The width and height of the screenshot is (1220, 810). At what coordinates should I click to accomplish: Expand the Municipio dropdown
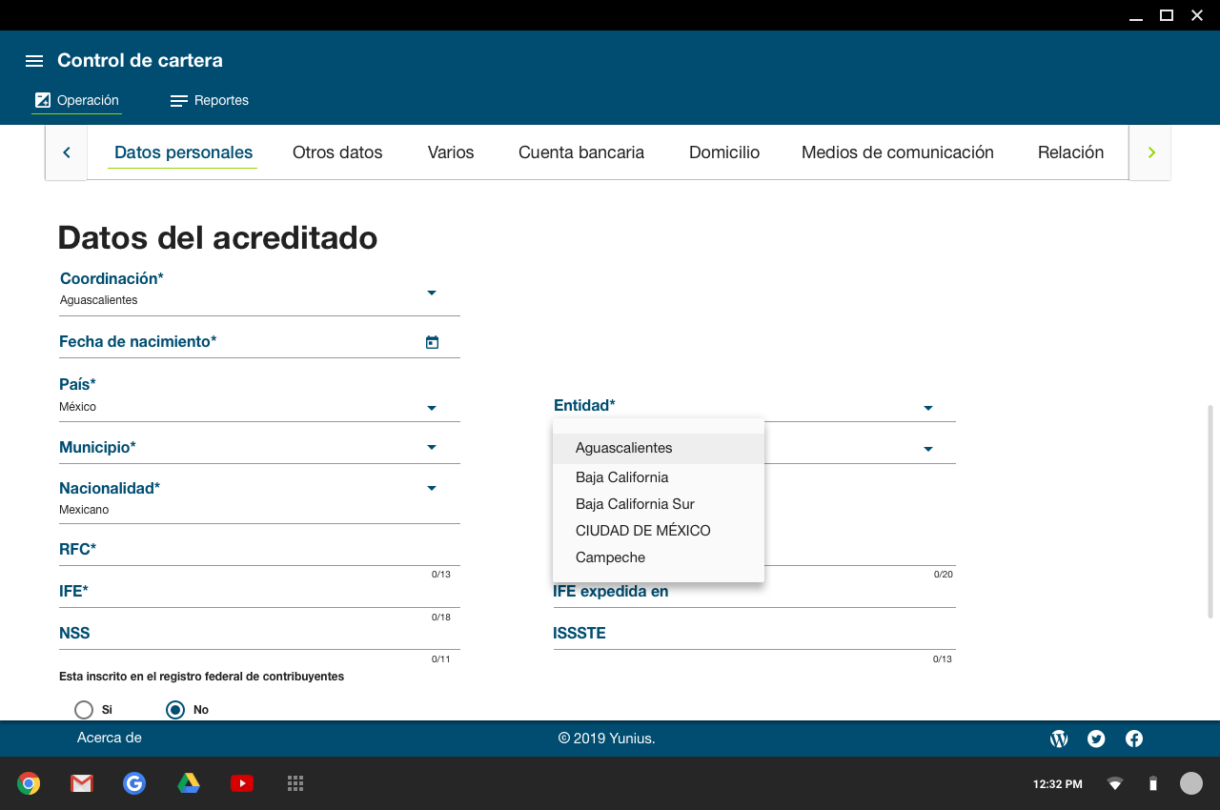click(431, 447)
